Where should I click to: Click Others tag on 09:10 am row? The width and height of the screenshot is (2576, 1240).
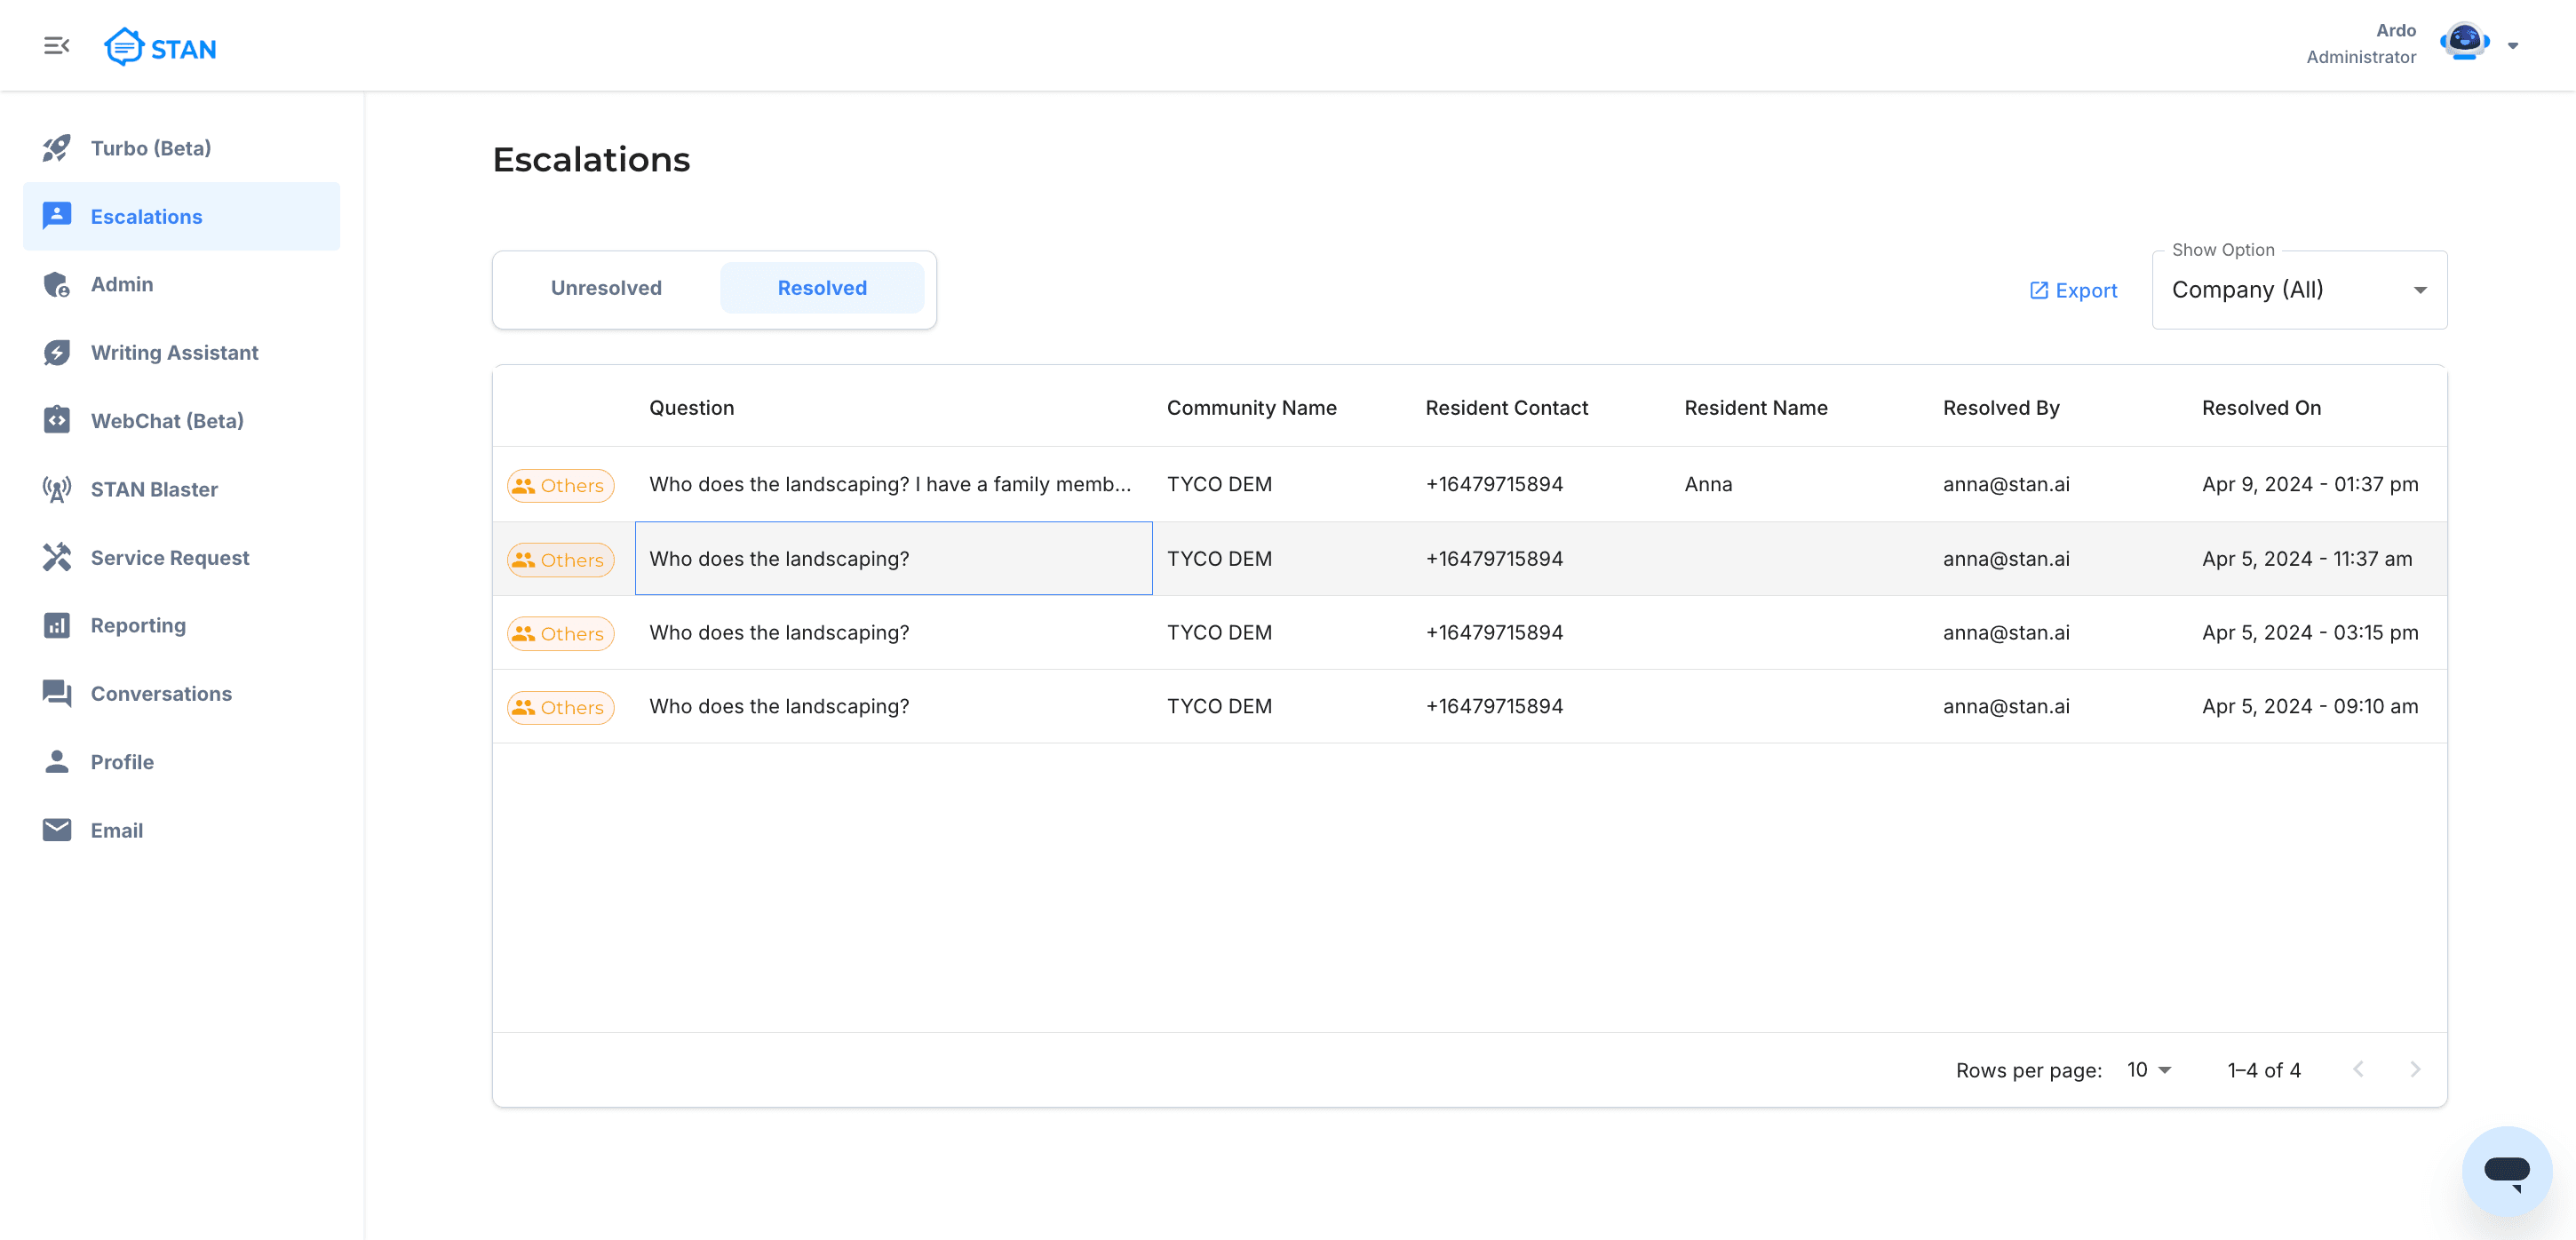[560, 708]
